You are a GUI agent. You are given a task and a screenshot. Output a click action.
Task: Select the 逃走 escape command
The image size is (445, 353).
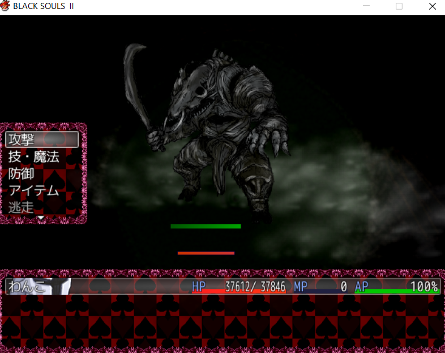pyautogui.click(x=21, y=207)
